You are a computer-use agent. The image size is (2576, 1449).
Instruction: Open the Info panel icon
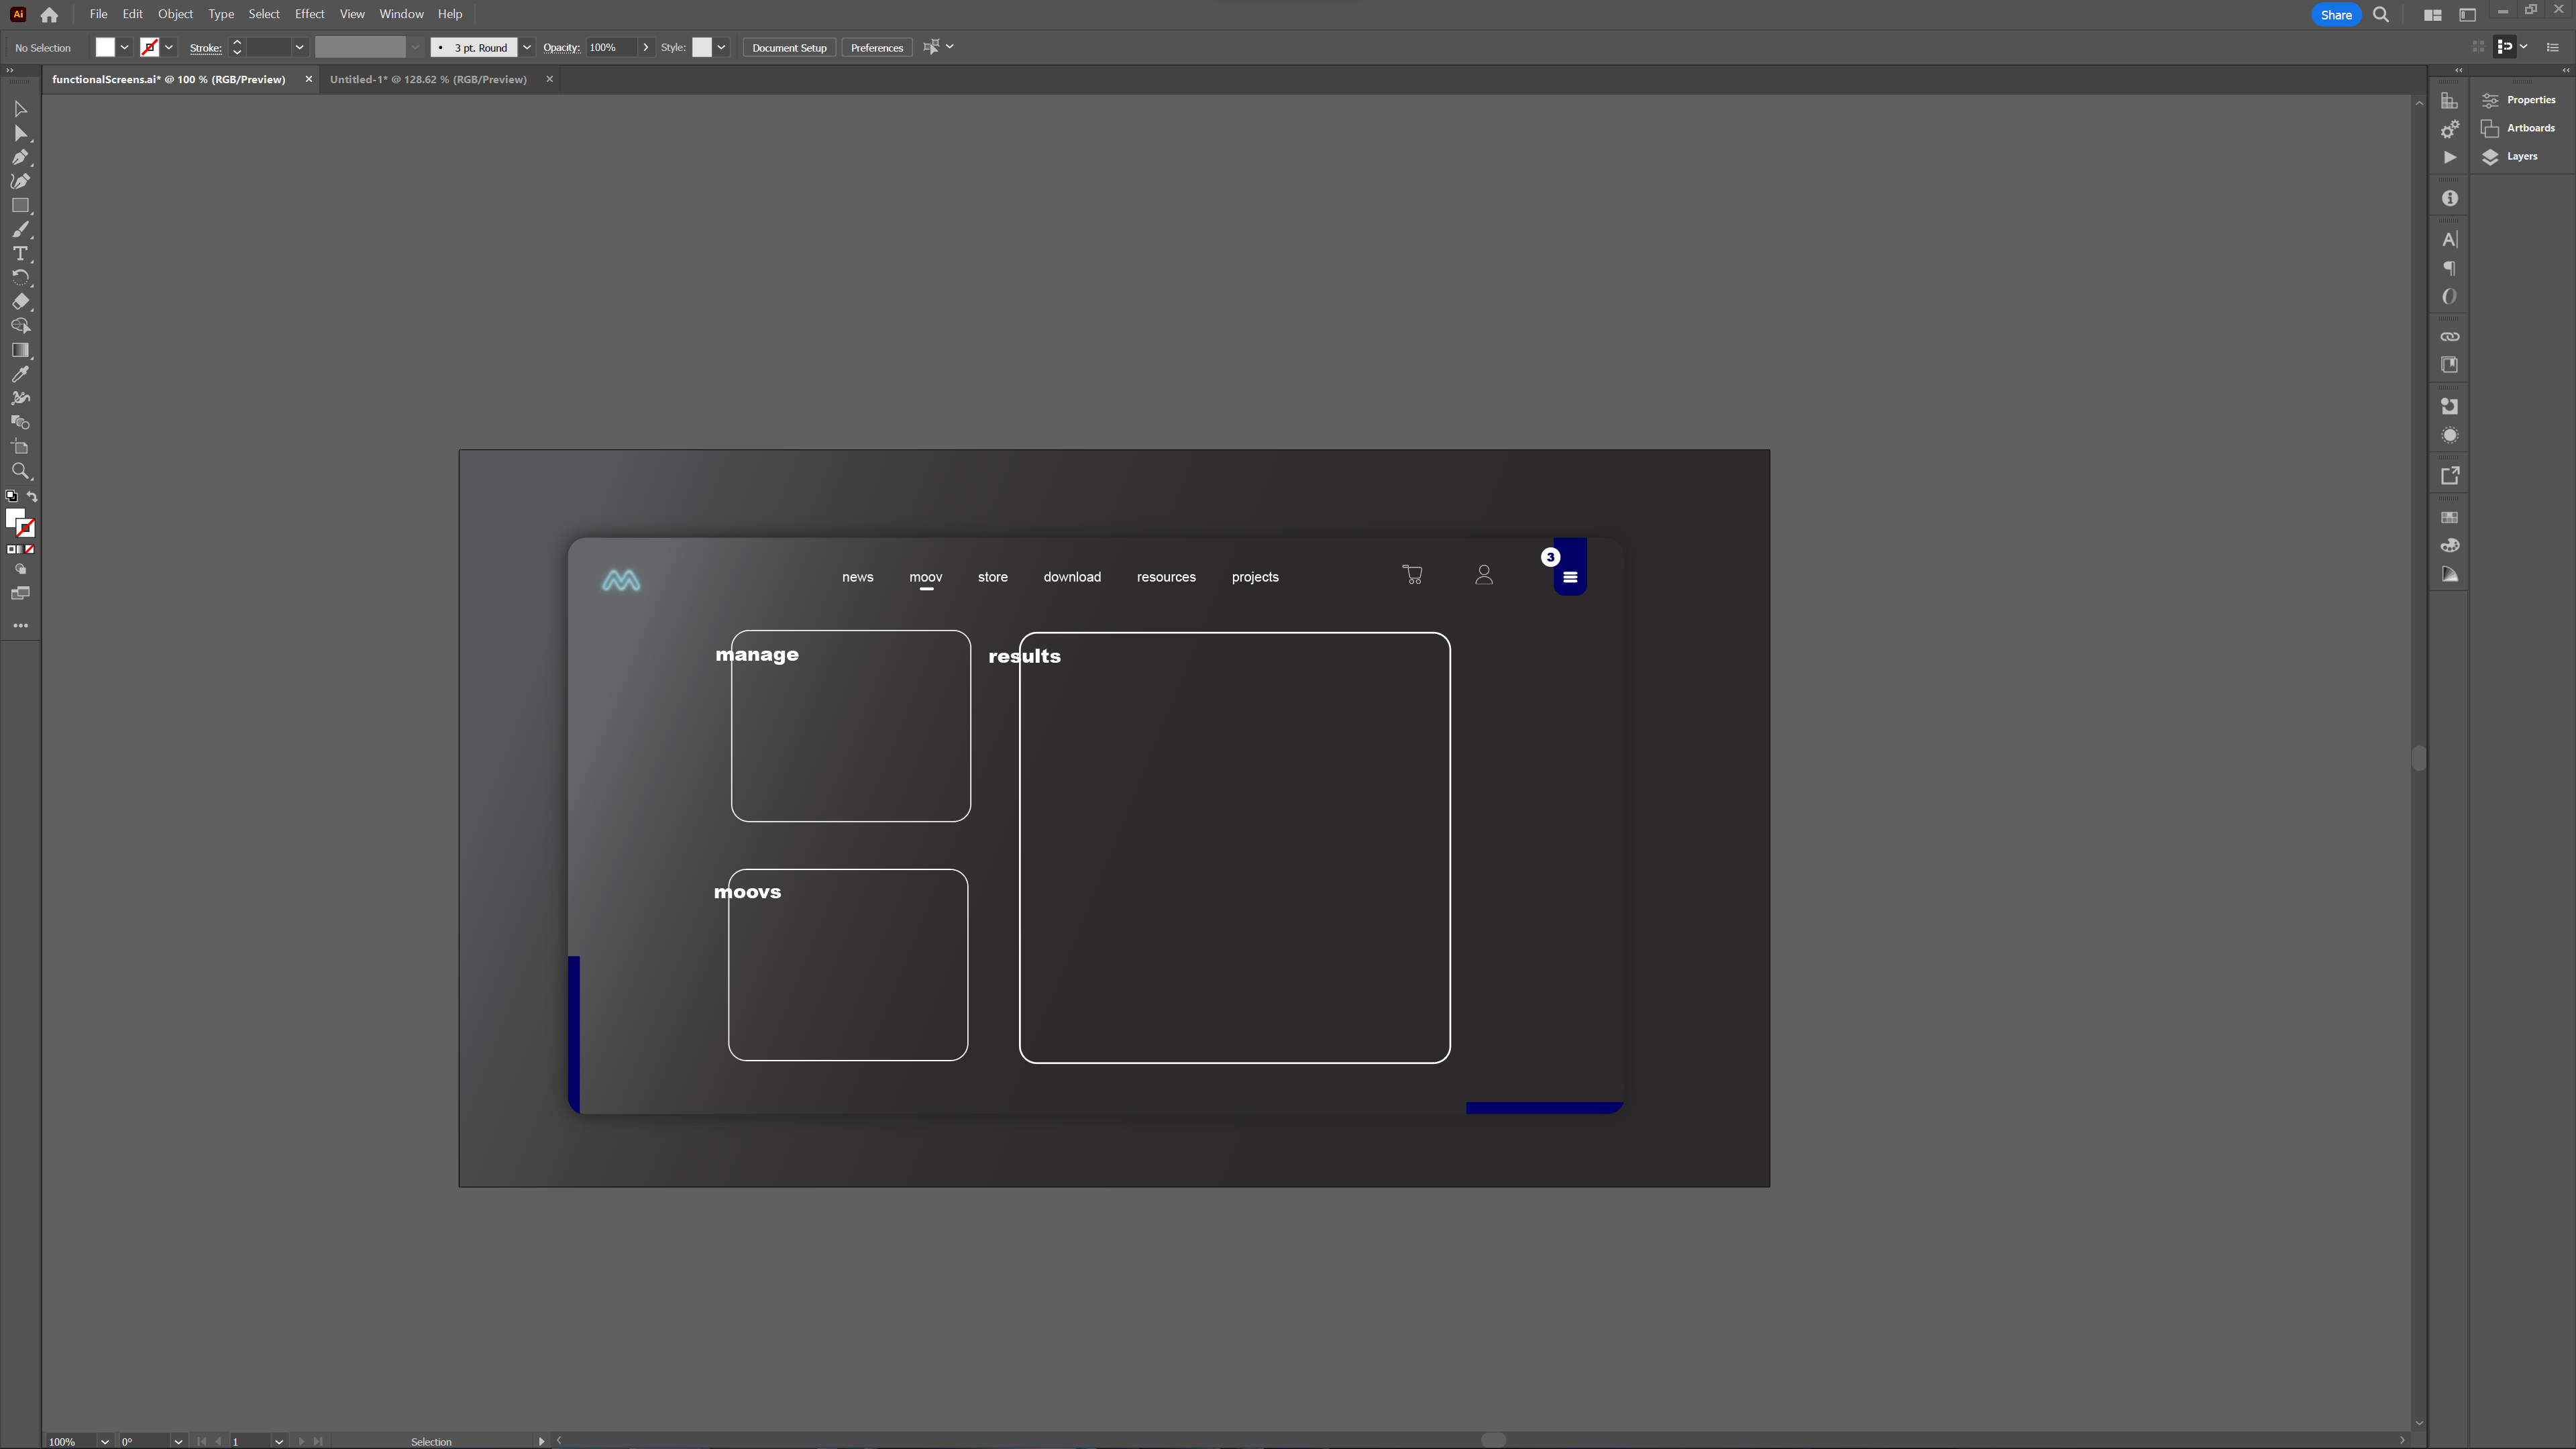(x=2449, y=199)
